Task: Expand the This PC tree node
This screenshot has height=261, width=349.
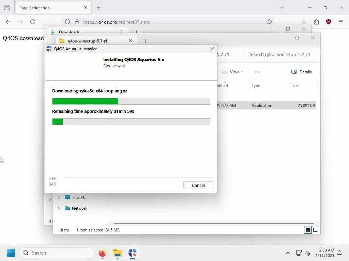Action: [59, 197]
